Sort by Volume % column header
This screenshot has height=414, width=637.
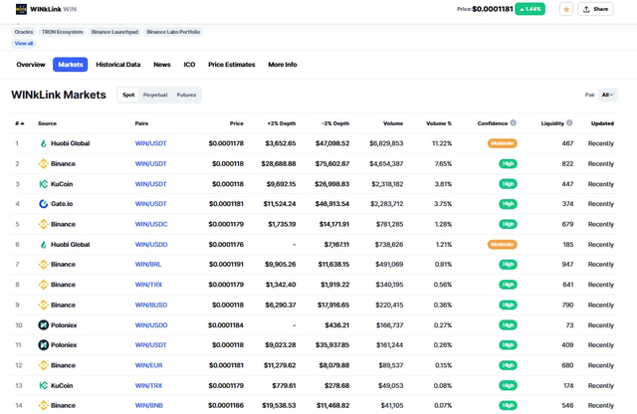tap(439, 123)
